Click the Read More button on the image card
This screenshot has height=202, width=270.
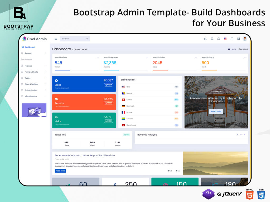(x=216, y=111)
